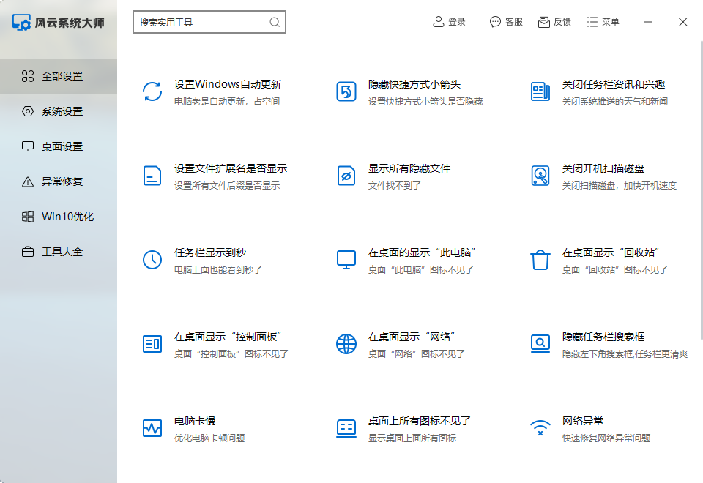The image size is (703, 483).
Task: Click the 桌面上所有图标不见了 icon
Action: [346, 428]
